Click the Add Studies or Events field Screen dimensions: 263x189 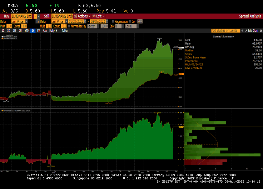point(225,31)
